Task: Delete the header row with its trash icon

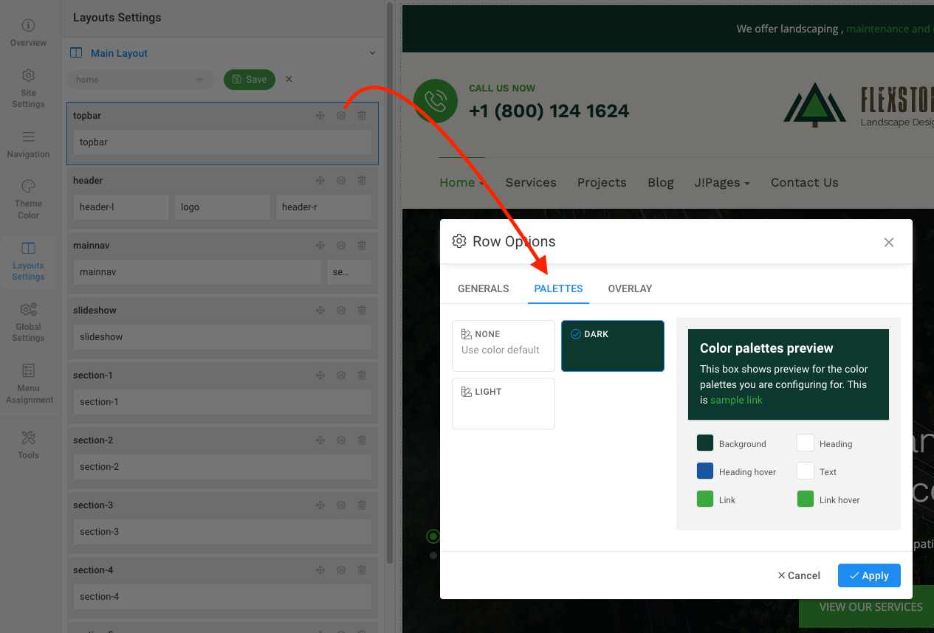Action: click(x=362, y=181)
